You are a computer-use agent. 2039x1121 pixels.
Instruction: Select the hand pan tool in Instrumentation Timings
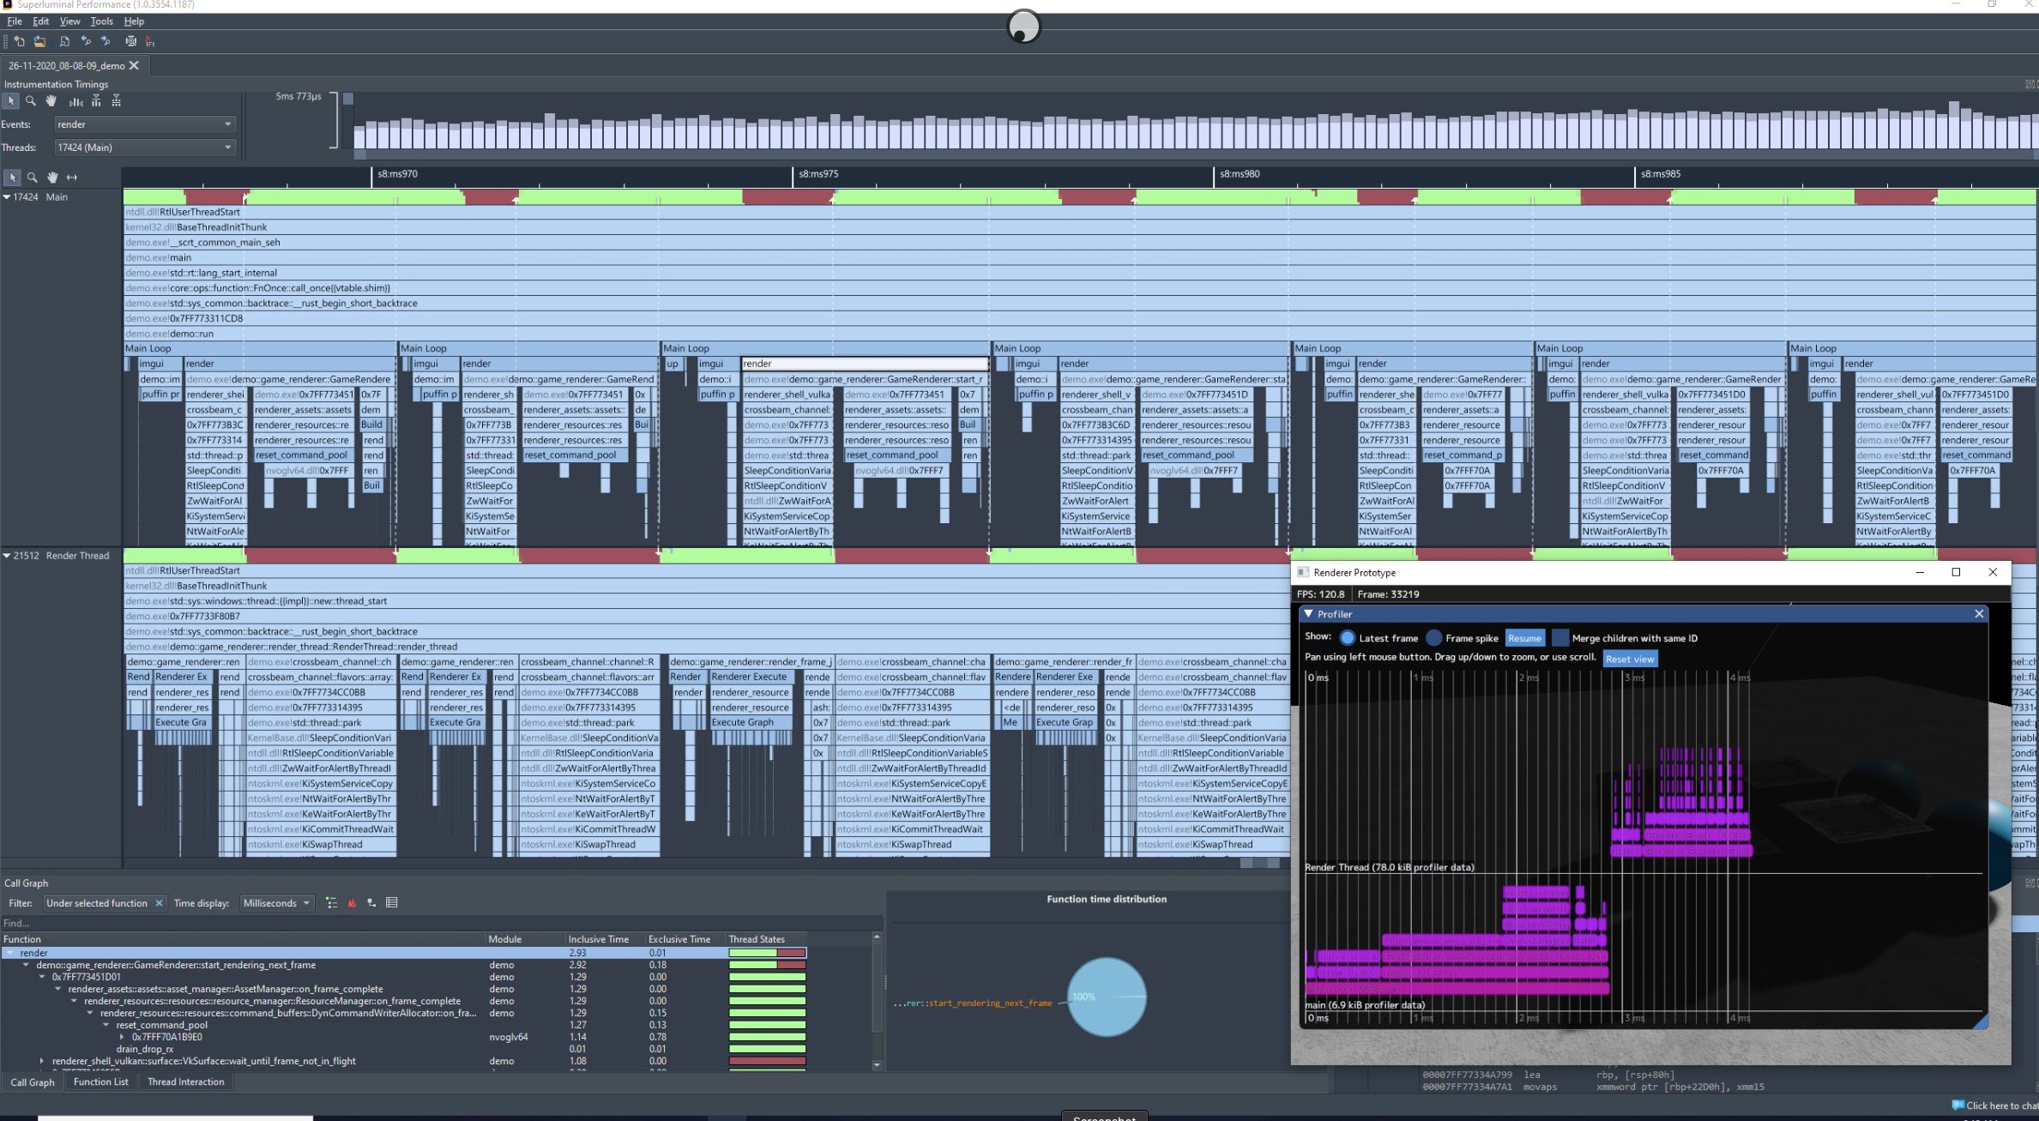pos(51,101)
